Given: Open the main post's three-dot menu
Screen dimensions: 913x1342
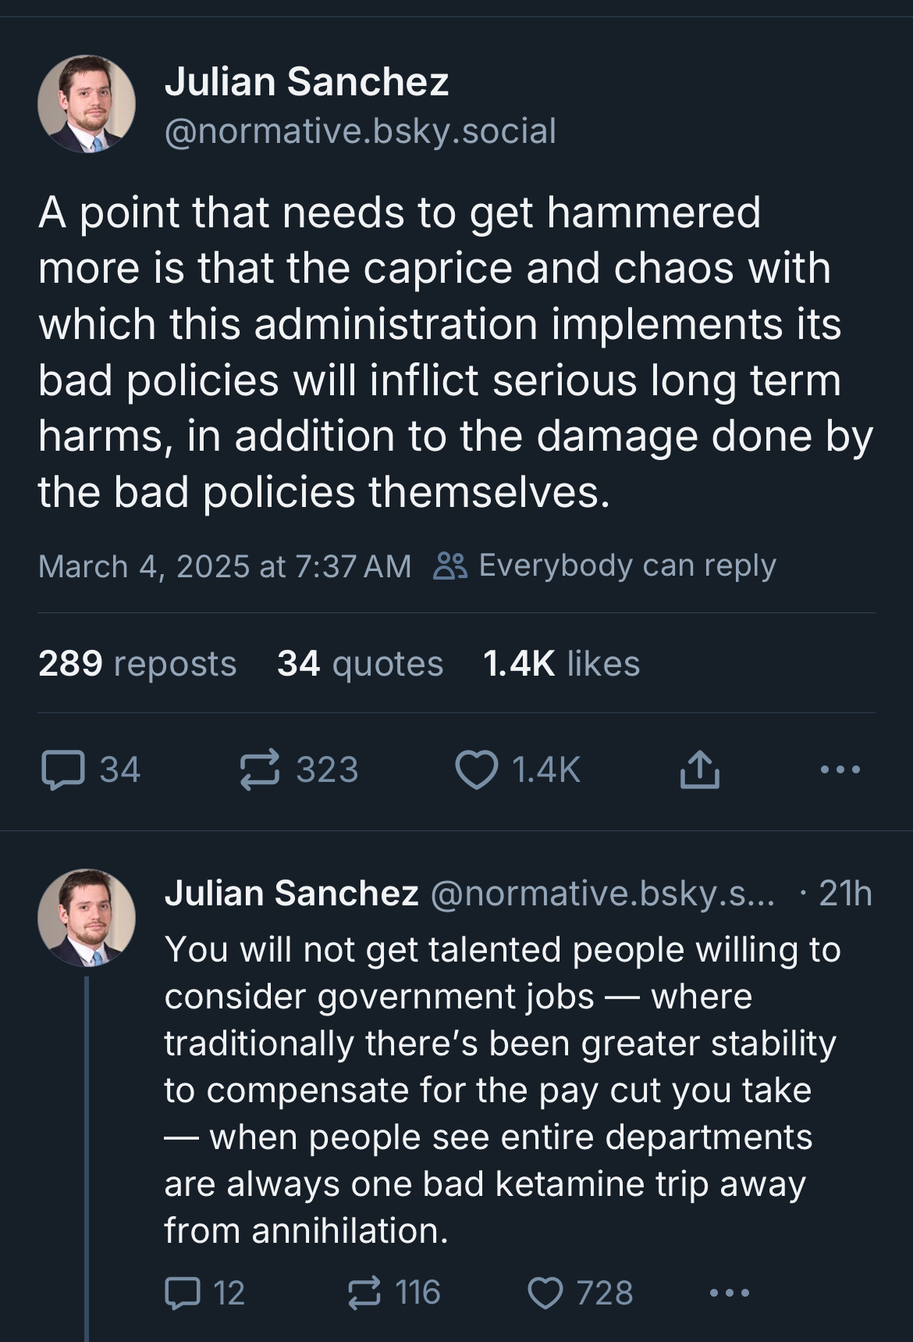Looking at the screenshot, I should (840, 769).
